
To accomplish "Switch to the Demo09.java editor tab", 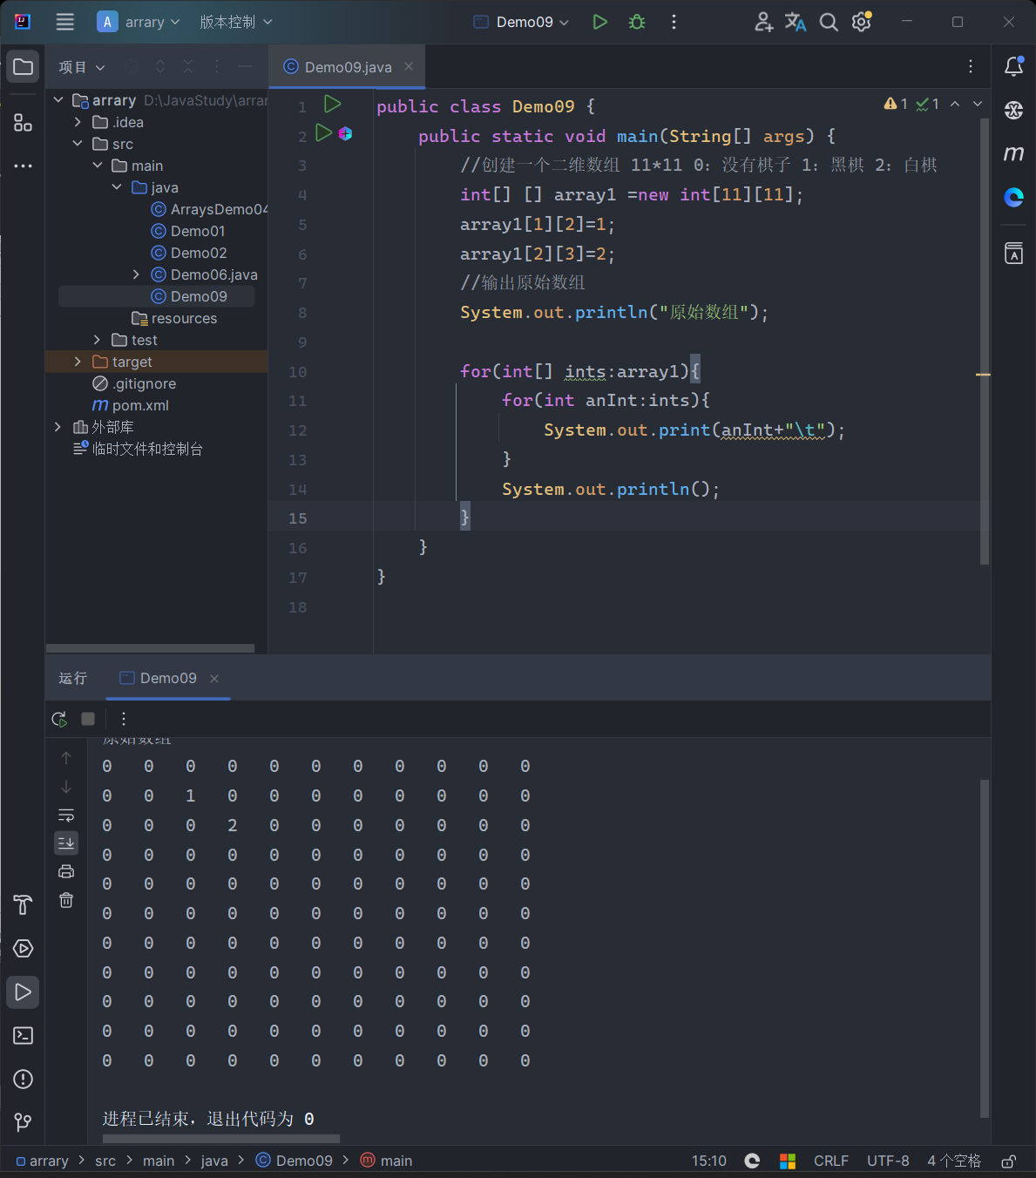I will point(347,67).
